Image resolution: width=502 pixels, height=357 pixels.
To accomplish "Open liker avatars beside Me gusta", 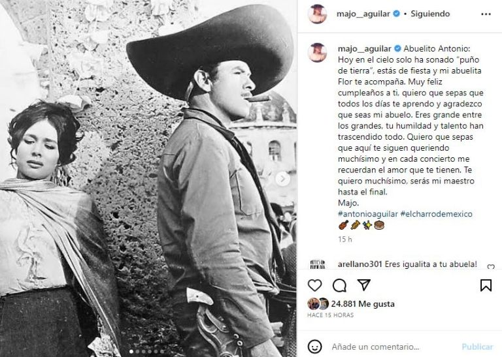I will coord(318,304).
